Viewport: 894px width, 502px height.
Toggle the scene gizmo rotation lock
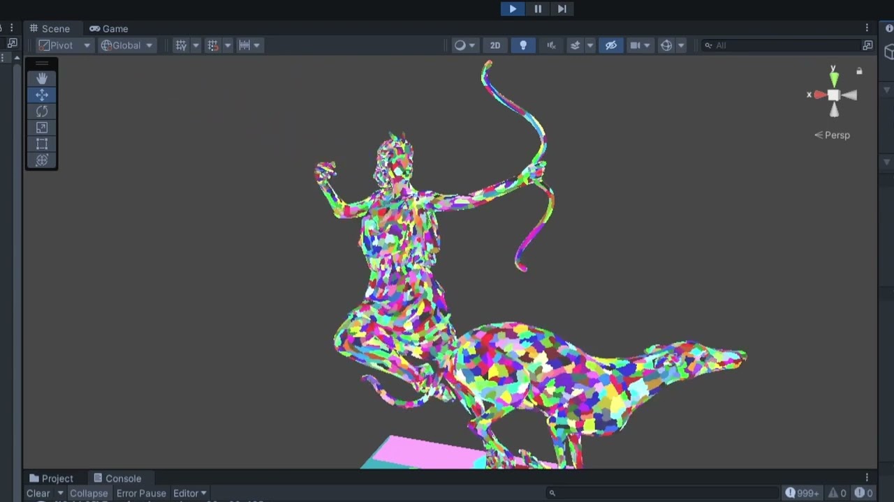(x=859, y=71)
